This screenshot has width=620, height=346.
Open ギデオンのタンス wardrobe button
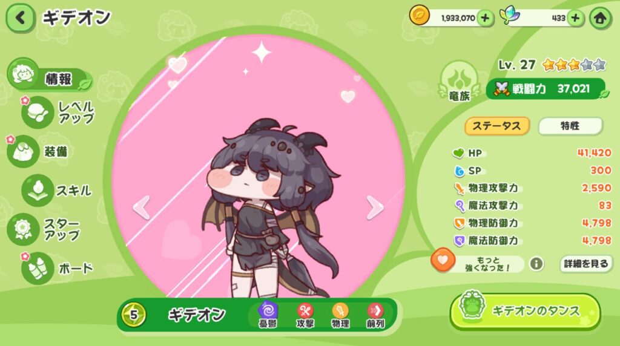[x=525, y=312]
